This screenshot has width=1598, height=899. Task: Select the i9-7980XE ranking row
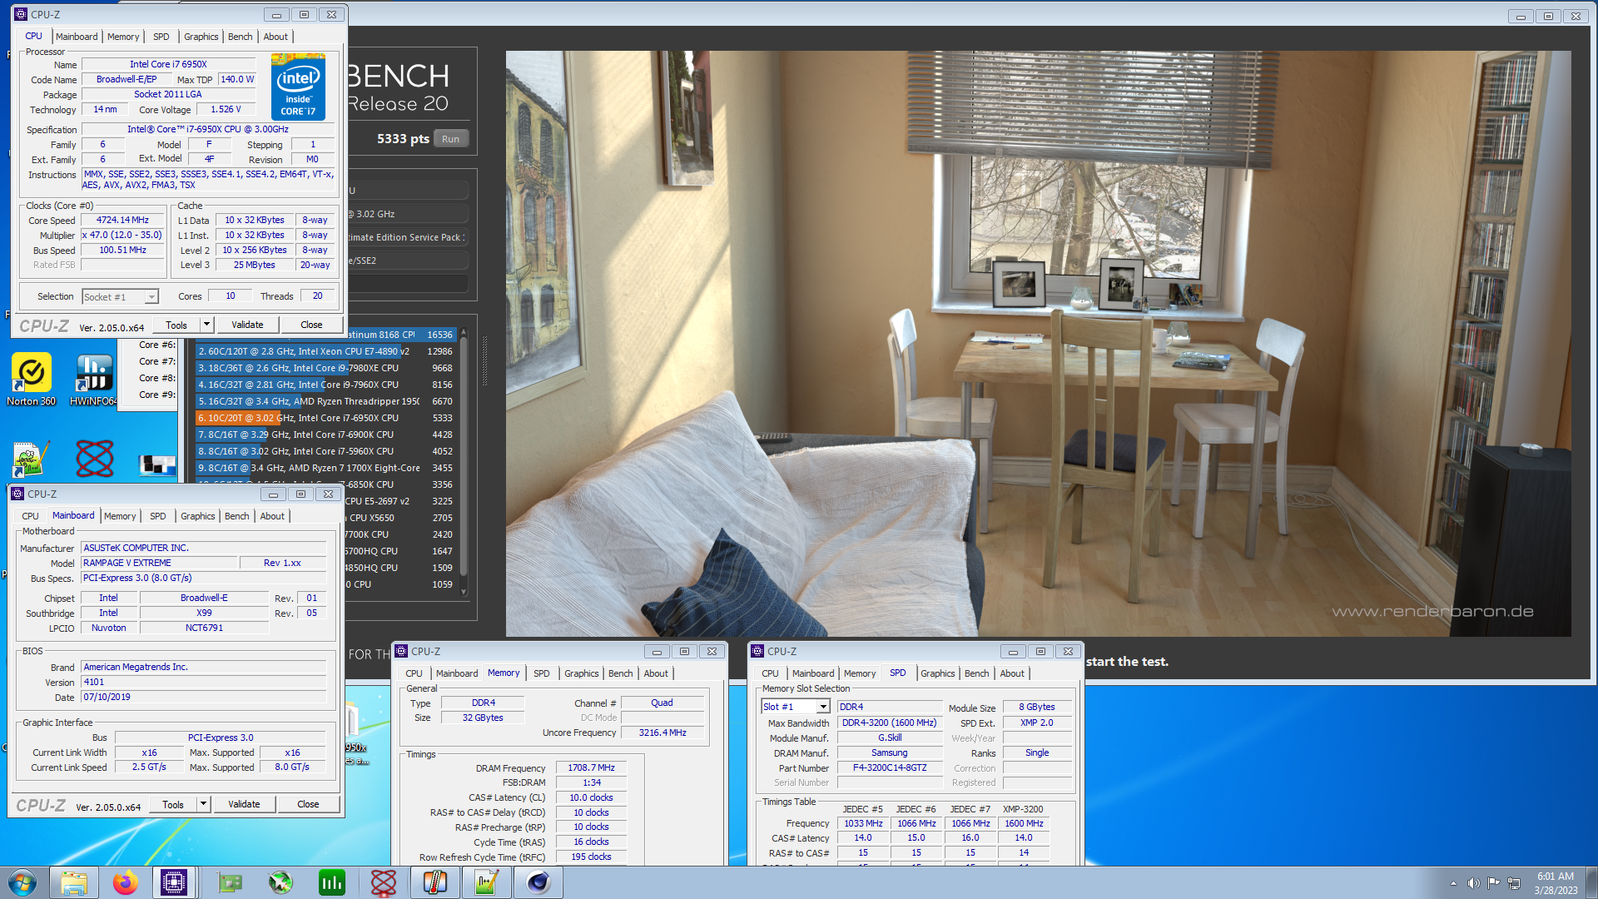[325, 368]
